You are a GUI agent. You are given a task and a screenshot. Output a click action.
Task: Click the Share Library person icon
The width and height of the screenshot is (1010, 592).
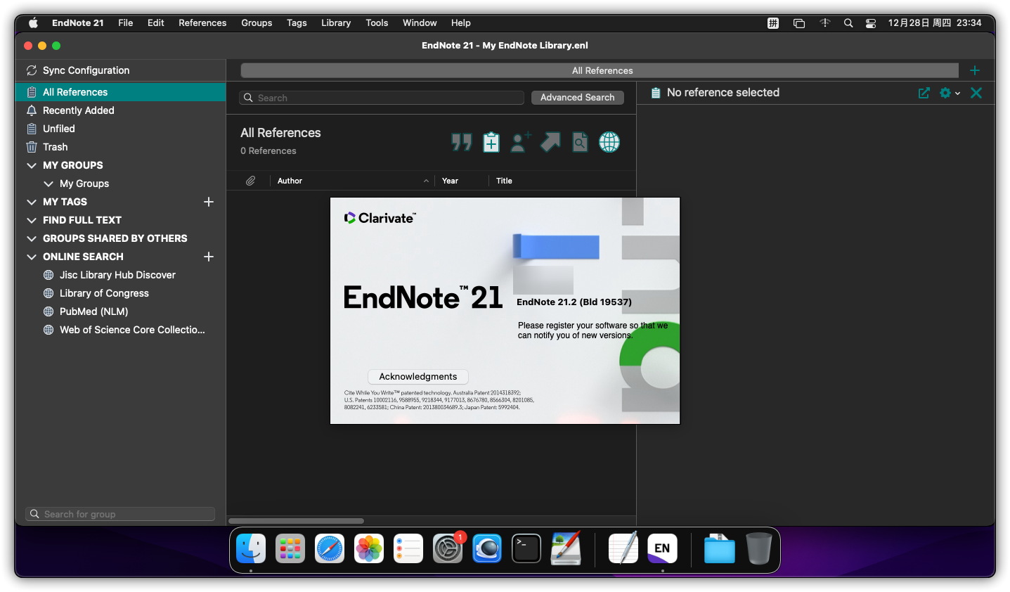[521, 142]
